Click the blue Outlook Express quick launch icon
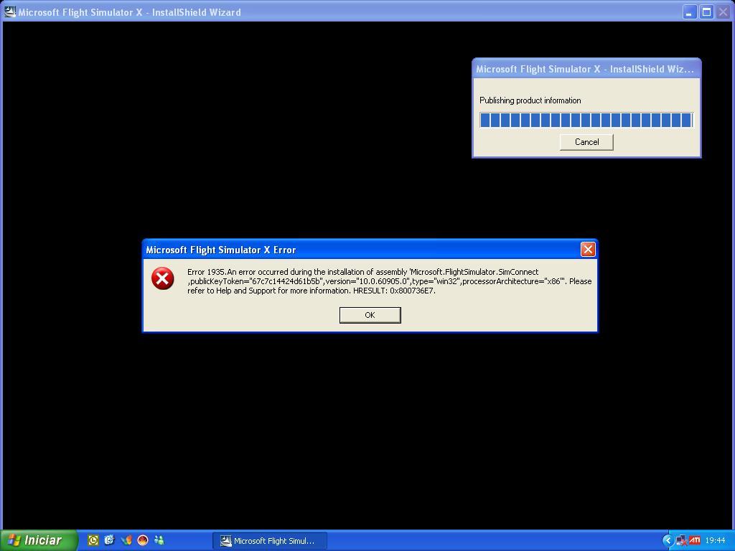 (x=109, y=540)
